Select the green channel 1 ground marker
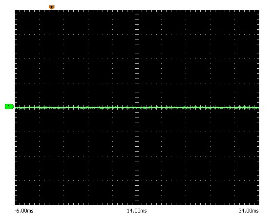This screenshot has height=215, width=274. pyautogui.click(x=9, y=107)
